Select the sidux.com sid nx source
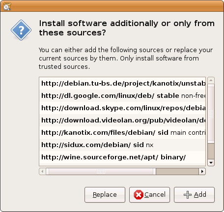Image resolution: width=224 pixels, height=212 pixels. 122,145
